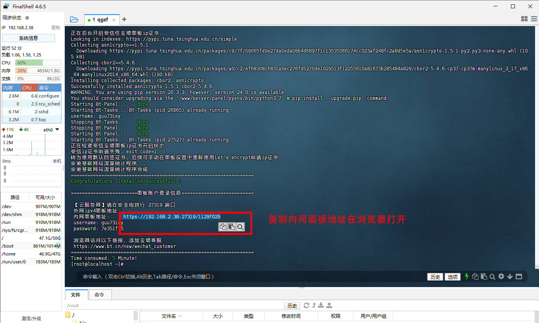
Task: Click the copy icon in selection popup
Action: (223, 227)
